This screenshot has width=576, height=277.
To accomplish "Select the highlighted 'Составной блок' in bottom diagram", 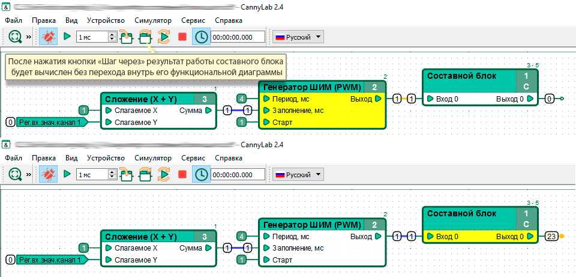I will pos(480,224).
